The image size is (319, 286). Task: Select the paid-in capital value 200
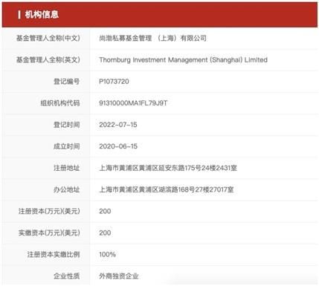(x=105, y=233)
